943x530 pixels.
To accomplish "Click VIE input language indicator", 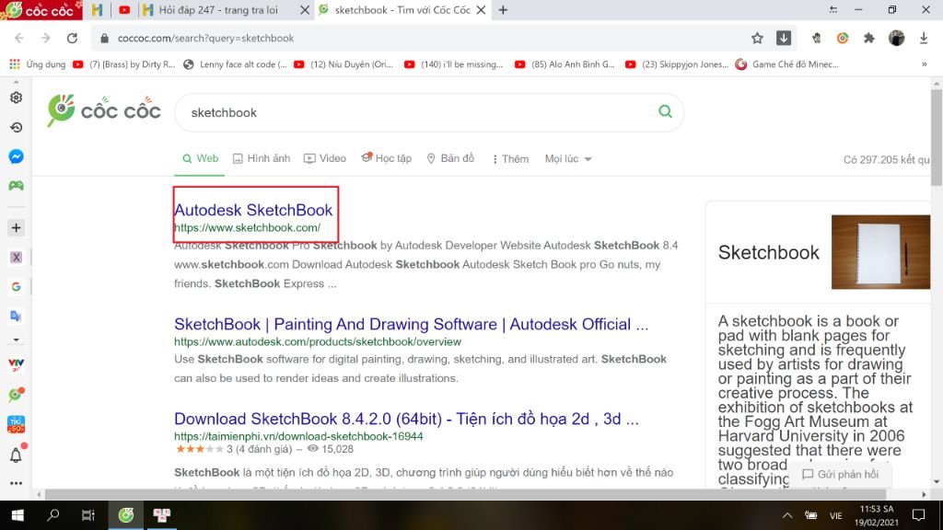I will coord(836,515).
